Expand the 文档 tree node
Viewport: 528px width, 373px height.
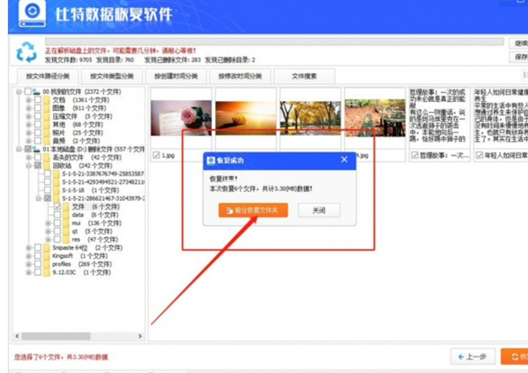coord(29,101)
